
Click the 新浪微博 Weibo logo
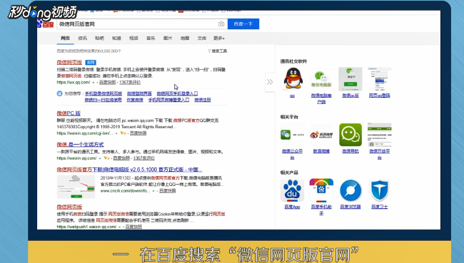click(321, 135)
